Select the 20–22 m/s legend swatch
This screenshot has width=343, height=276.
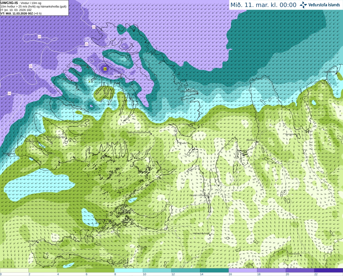pyautogui.click(x=300, y=270)
